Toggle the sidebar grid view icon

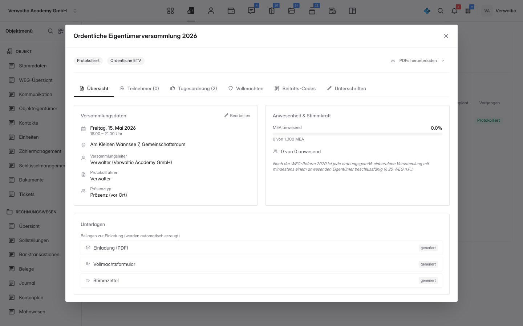point(61,31)
